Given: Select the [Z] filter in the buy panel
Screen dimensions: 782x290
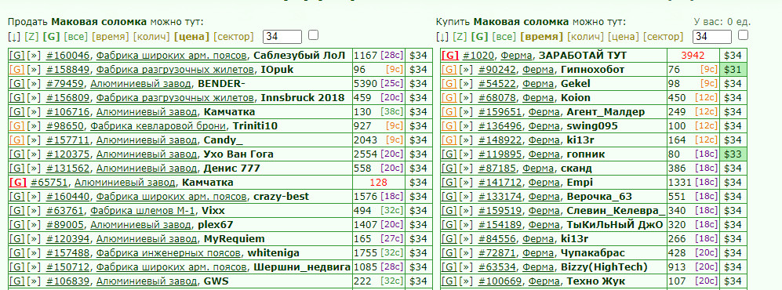Looking at the screenshot, I should [460, 36].
